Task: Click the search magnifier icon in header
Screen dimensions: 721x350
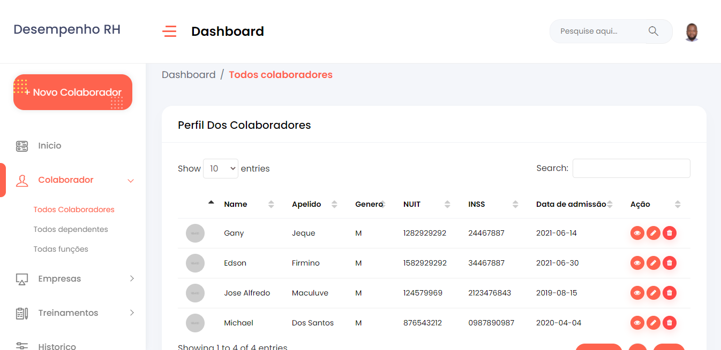Action: tap(653, 31)
